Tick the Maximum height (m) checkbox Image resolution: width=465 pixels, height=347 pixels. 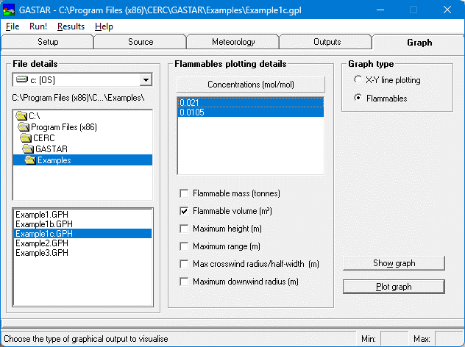[x=184, y=229]
